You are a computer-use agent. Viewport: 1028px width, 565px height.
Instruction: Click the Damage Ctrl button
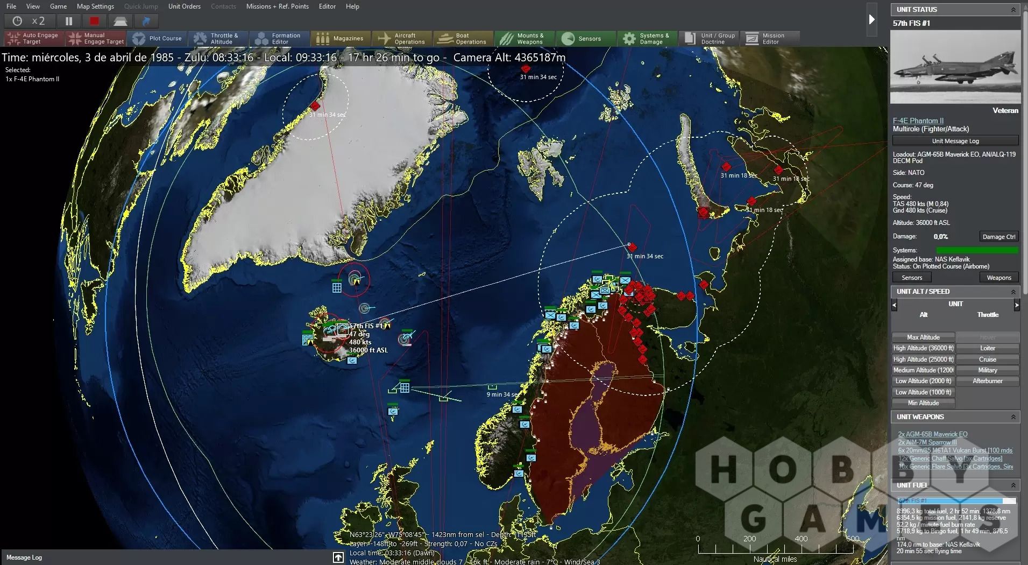pyautogui.click(x=999, y=237)
